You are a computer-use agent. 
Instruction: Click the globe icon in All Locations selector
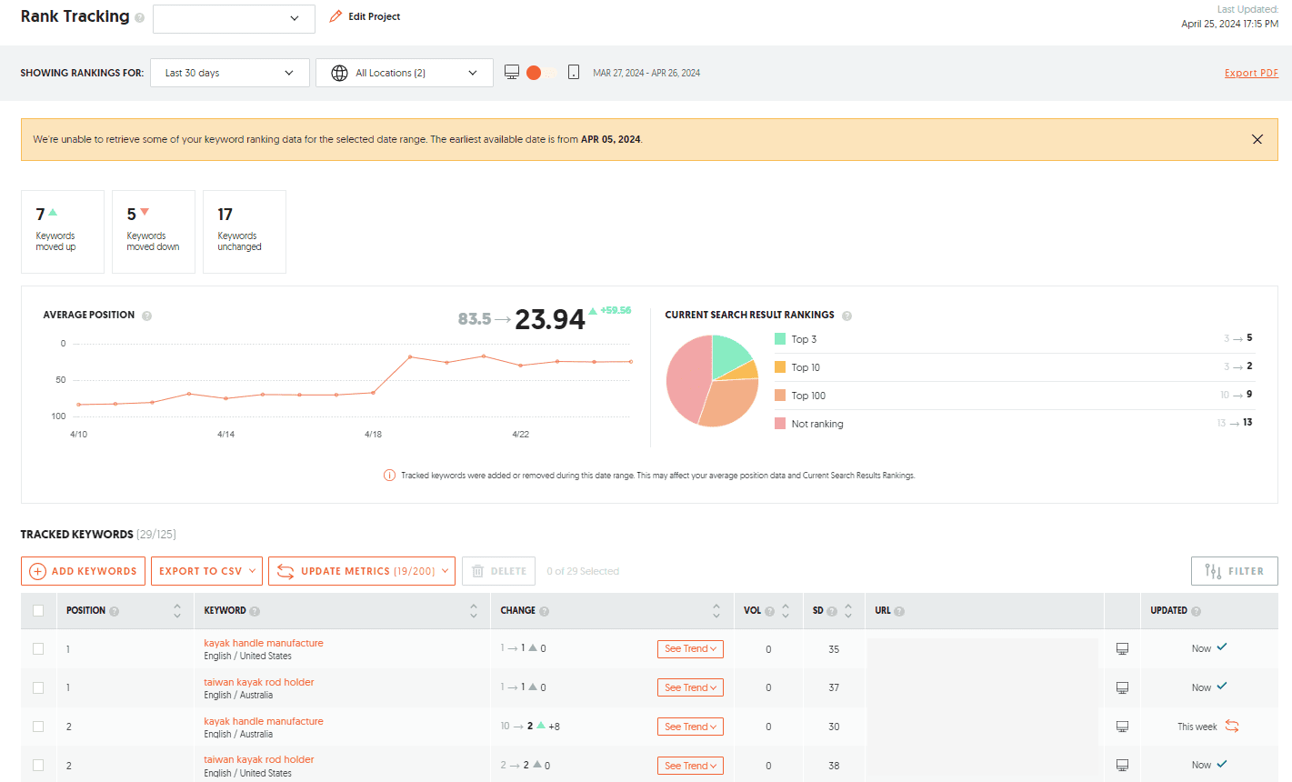coord(339,73)
